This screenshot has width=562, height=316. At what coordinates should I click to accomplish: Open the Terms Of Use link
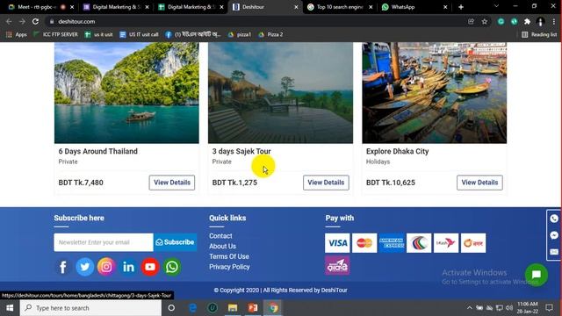pos(229,256)
